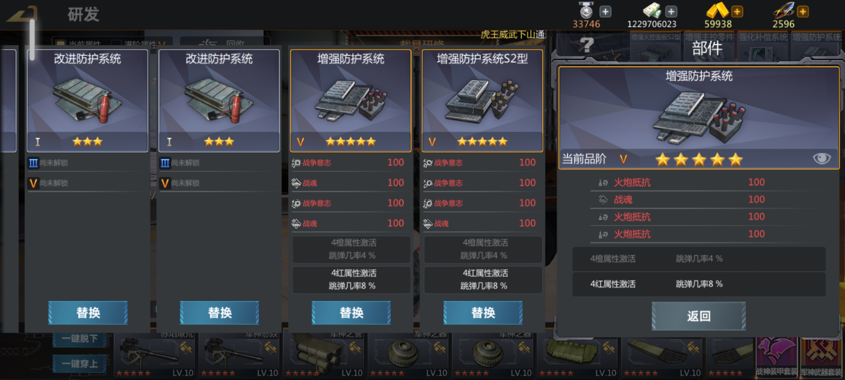This screenshot has width=845, height=380.
Task: Add rockets with the plus beside 2596
Action: point(803,12)
